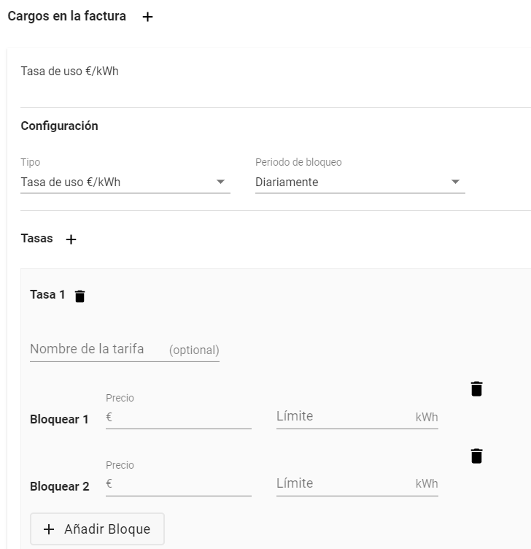Open the Tipo dropdown

point(125,183)
